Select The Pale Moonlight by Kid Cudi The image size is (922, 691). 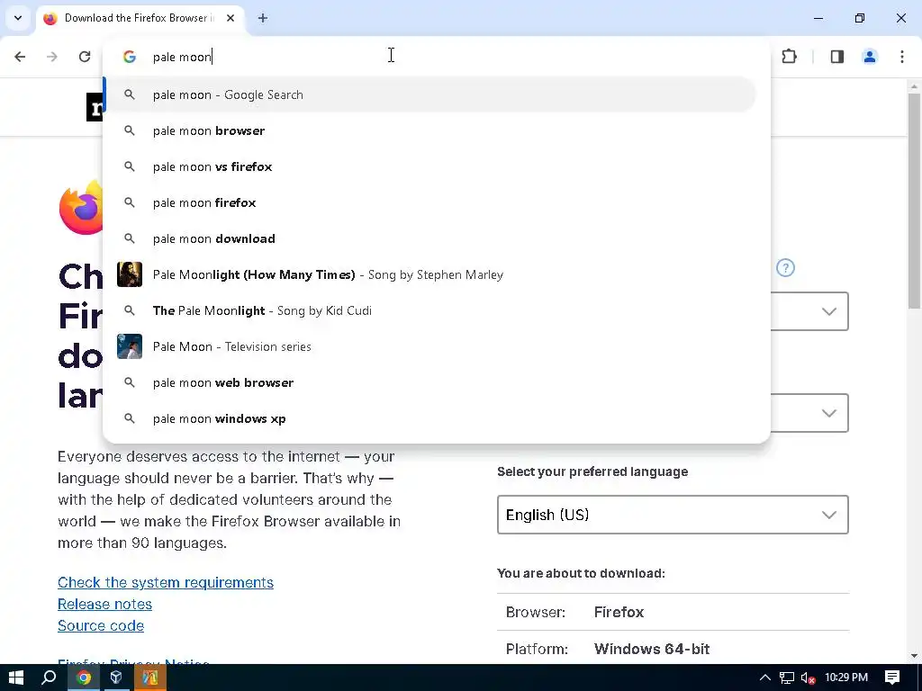coord(429,310)
